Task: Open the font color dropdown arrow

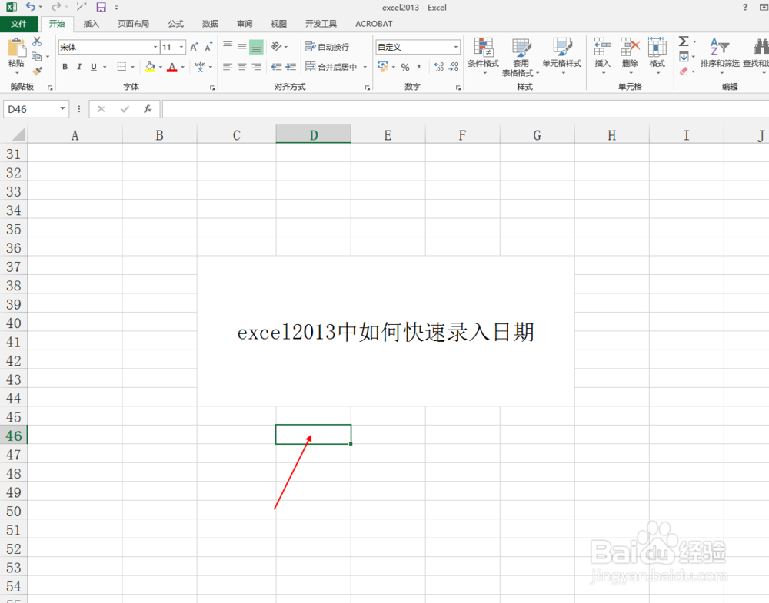Action: click(182, 67)
